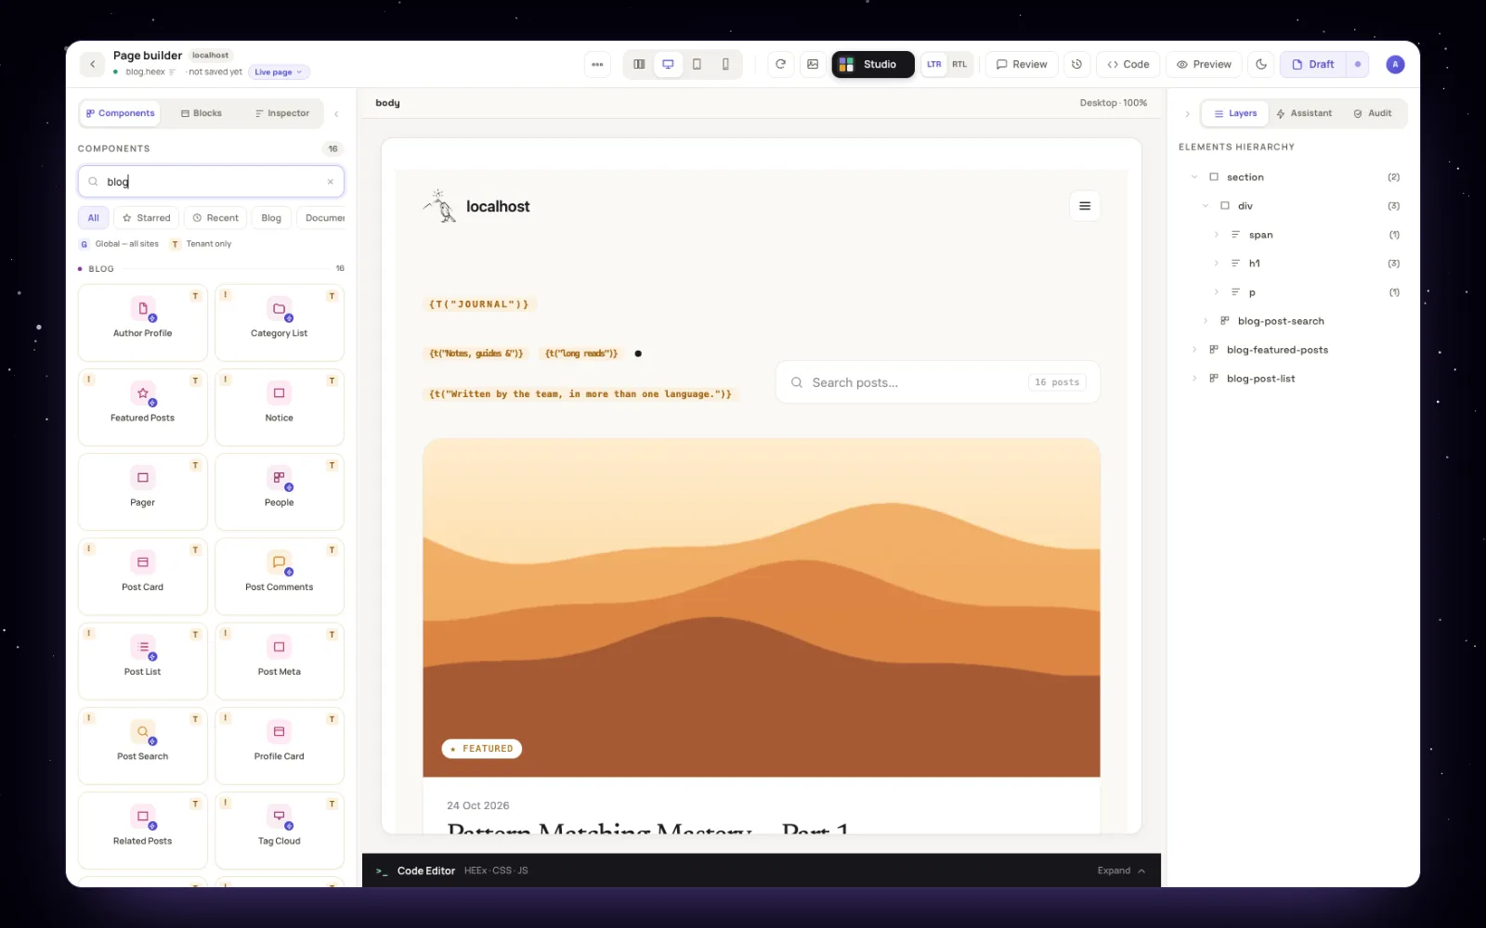Click the featured post dune image

[x=762, y=608]
